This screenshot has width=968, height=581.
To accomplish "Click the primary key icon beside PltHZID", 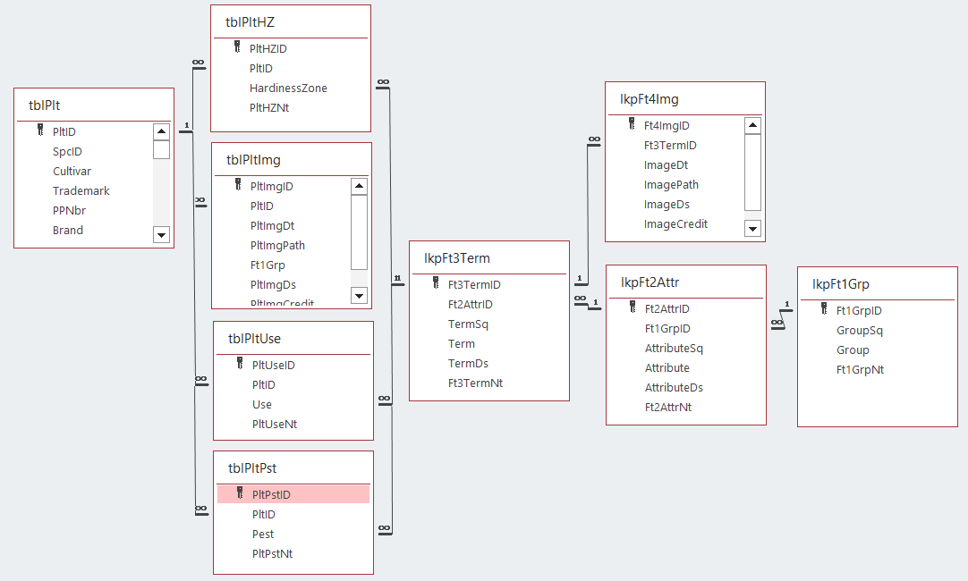I will [237, 48].
